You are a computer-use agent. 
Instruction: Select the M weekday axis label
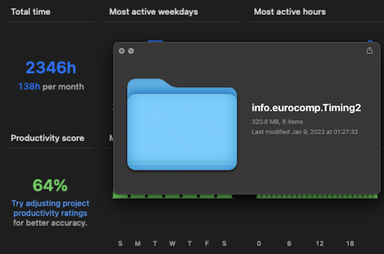click(x=138, y=243)
